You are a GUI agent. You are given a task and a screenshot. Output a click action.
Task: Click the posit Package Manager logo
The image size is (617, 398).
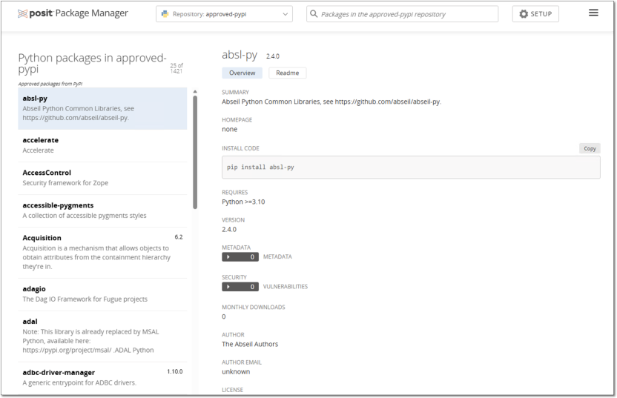73,13
